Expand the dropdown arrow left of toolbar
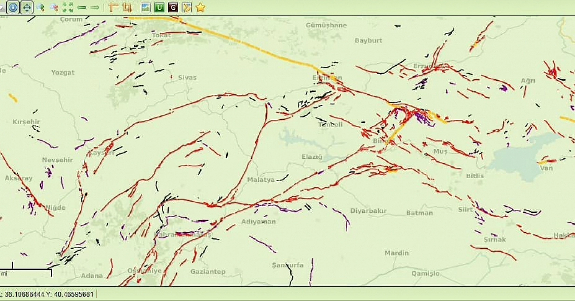This screenshot has height=301, width=575. pos(2,7)
